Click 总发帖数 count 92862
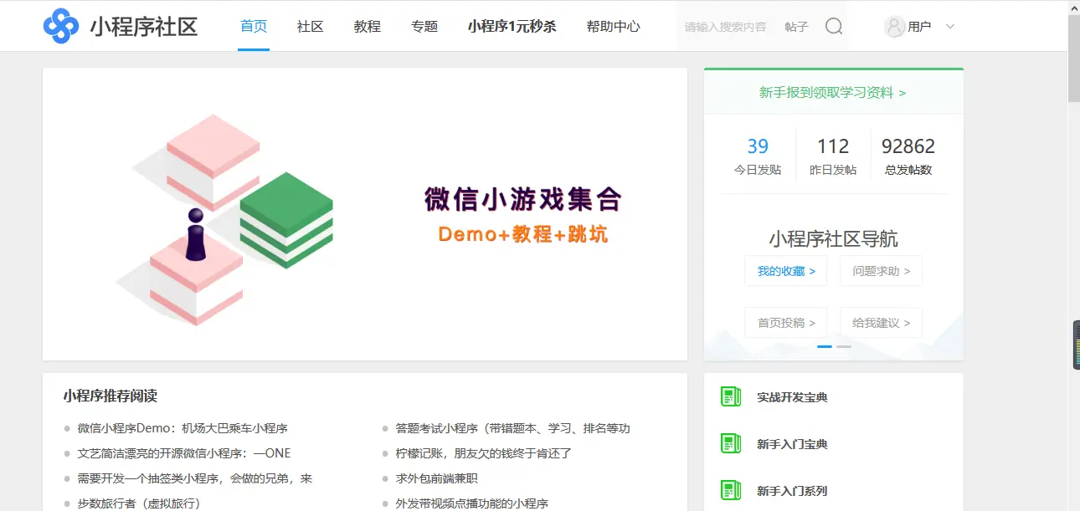Image resolution: width=1080 pixels, height=511 pixels. pyautogui.click(x=908, y=146)
